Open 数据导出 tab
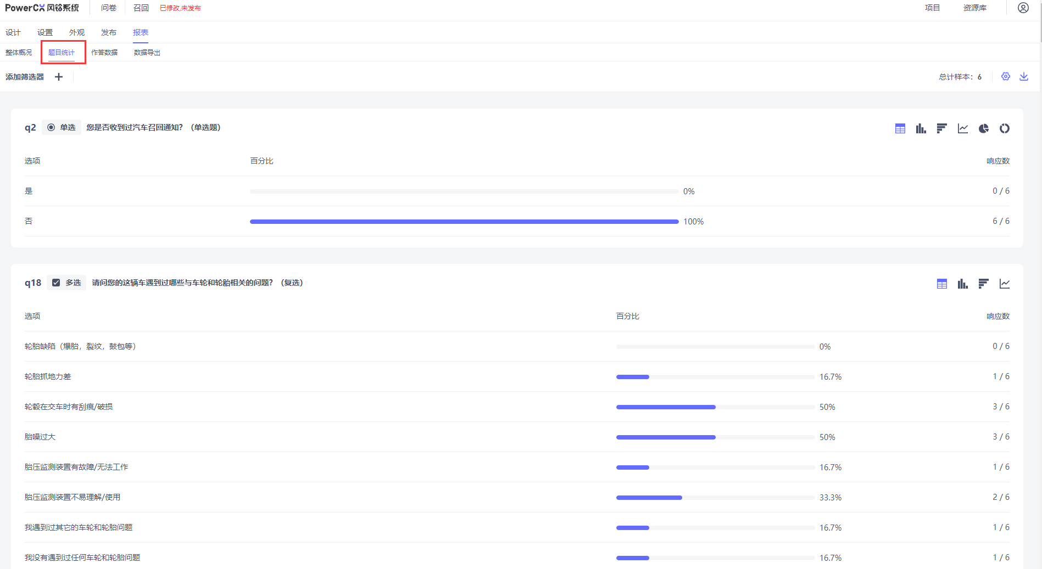This screenshot has width=1042, height=569. [x=147, y=53]
